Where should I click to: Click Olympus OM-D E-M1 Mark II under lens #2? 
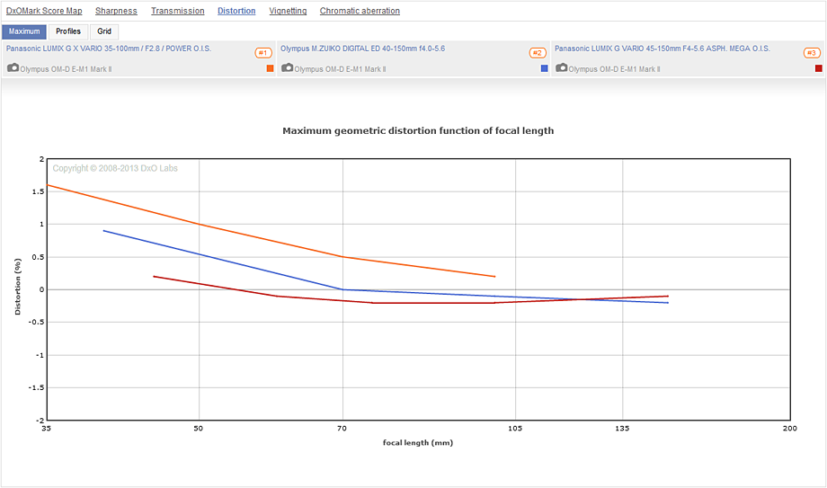(340, 69)
